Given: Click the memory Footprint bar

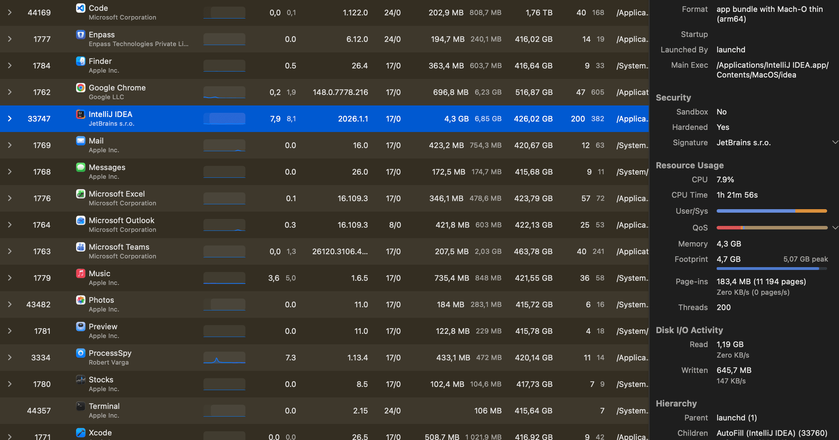Looking at the screenshot, I should click(772, 269).
